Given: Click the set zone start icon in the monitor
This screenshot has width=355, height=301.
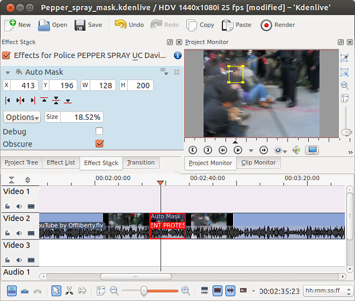Looking at the screenshot, I should tap(193, 150).
